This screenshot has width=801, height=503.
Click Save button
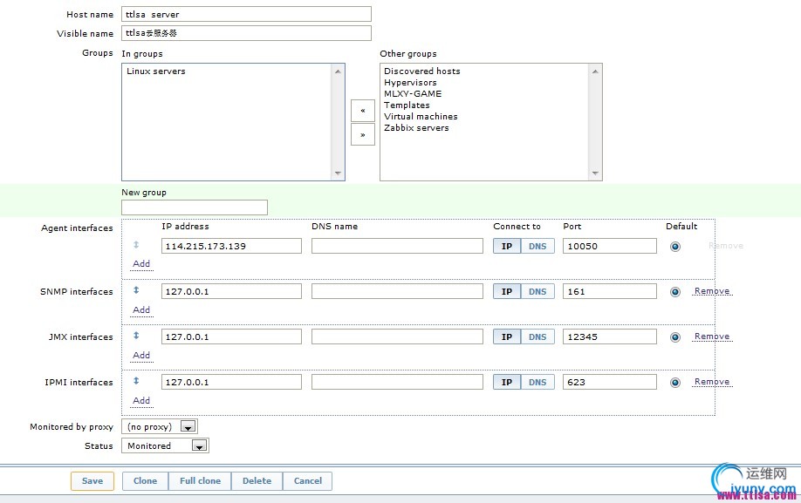92,481
